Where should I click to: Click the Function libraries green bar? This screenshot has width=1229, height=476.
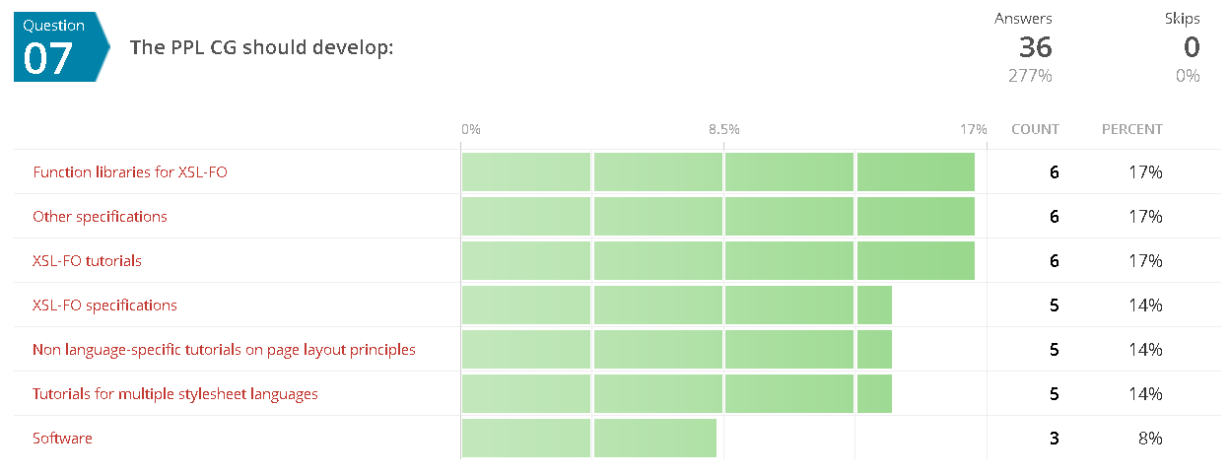717,172
